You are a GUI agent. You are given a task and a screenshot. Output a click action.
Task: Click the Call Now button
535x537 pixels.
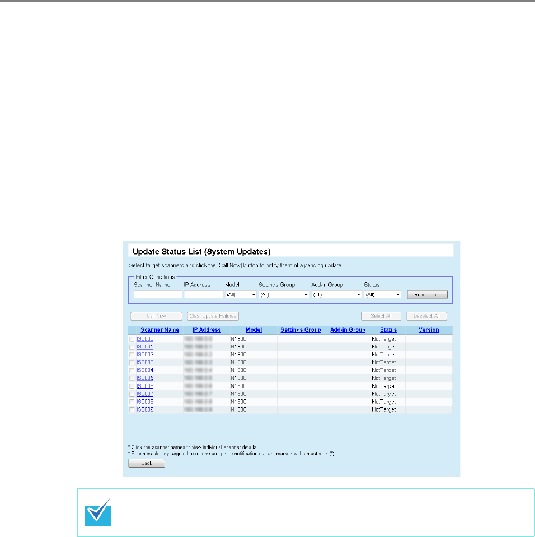point(156,316)
